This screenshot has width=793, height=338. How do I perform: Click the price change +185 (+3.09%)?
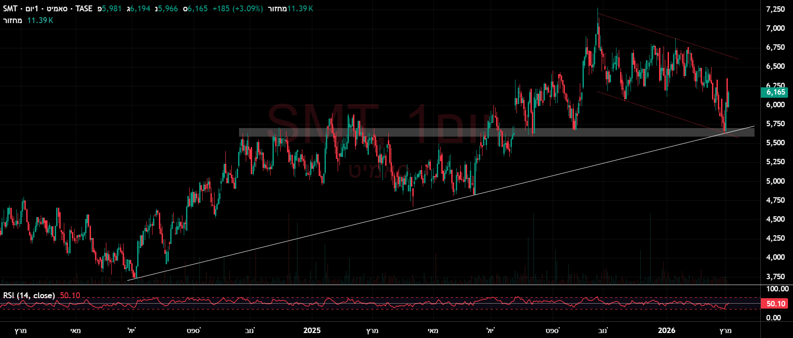237,9
